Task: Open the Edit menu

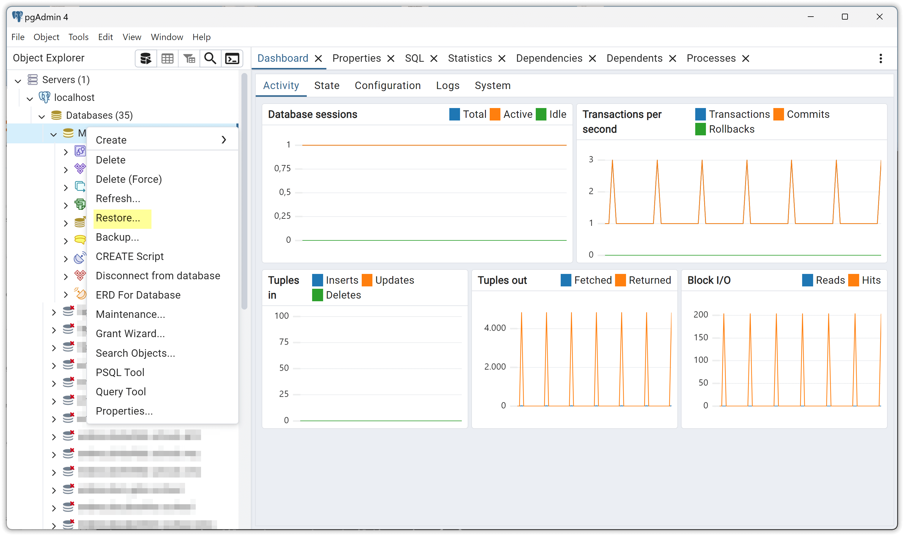Action: tap(105, 37)
